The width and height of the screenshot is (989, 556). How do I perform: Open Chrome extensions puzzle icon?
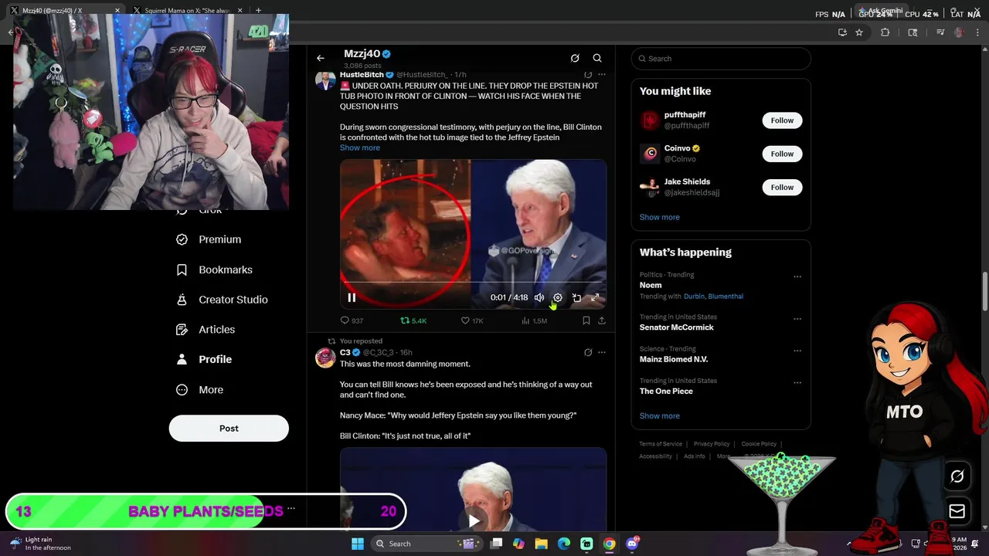point(885,32)
